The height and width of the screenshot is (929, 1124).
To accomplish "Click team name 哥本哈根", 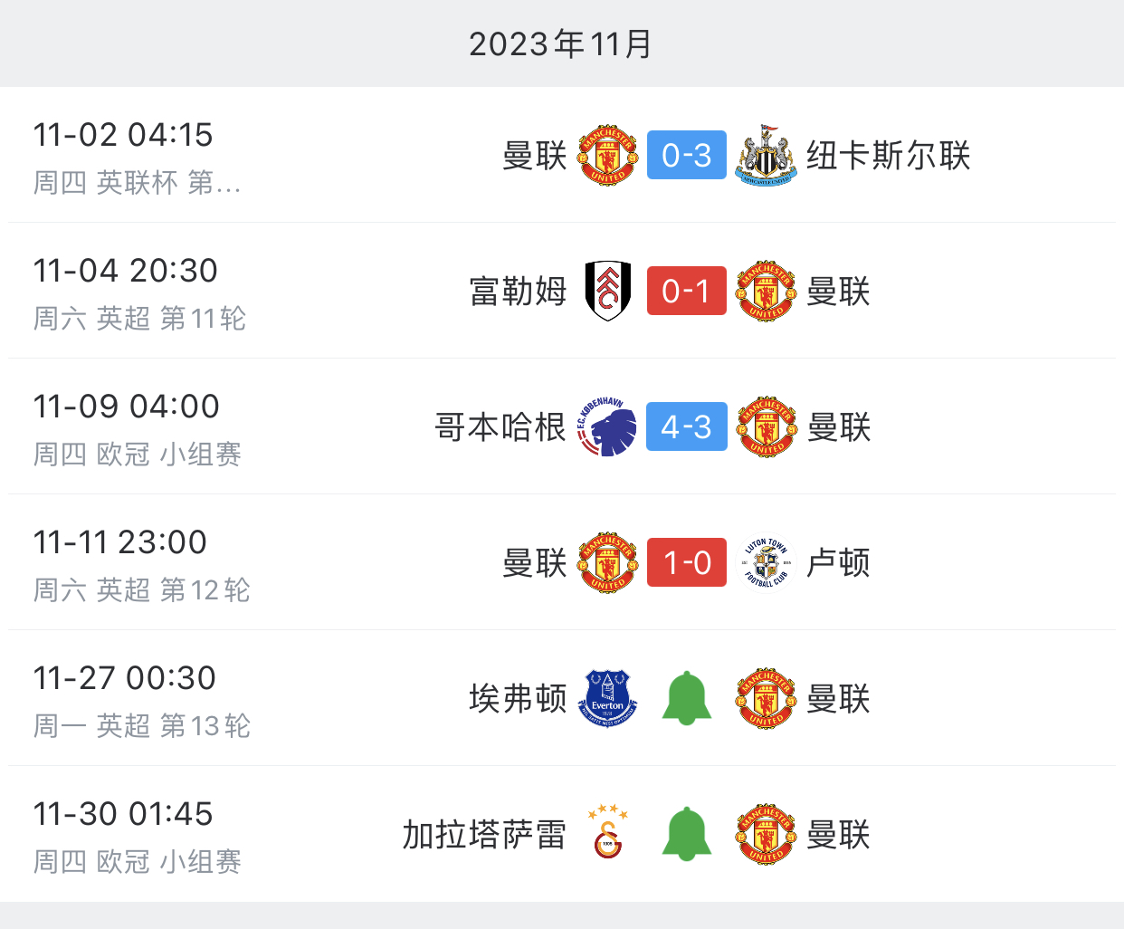I will (x=500, y=426).
